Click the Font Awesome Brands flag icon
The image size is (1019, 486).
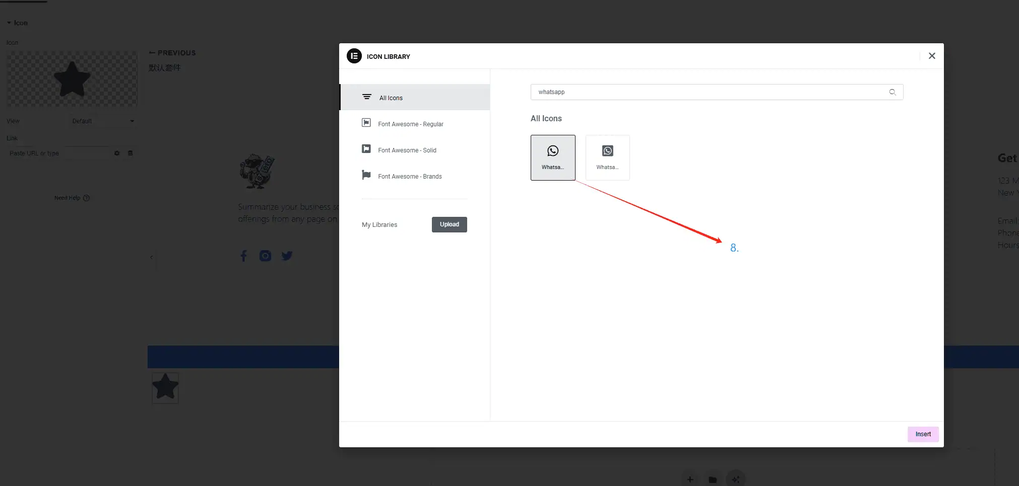(x=366, y=175)
